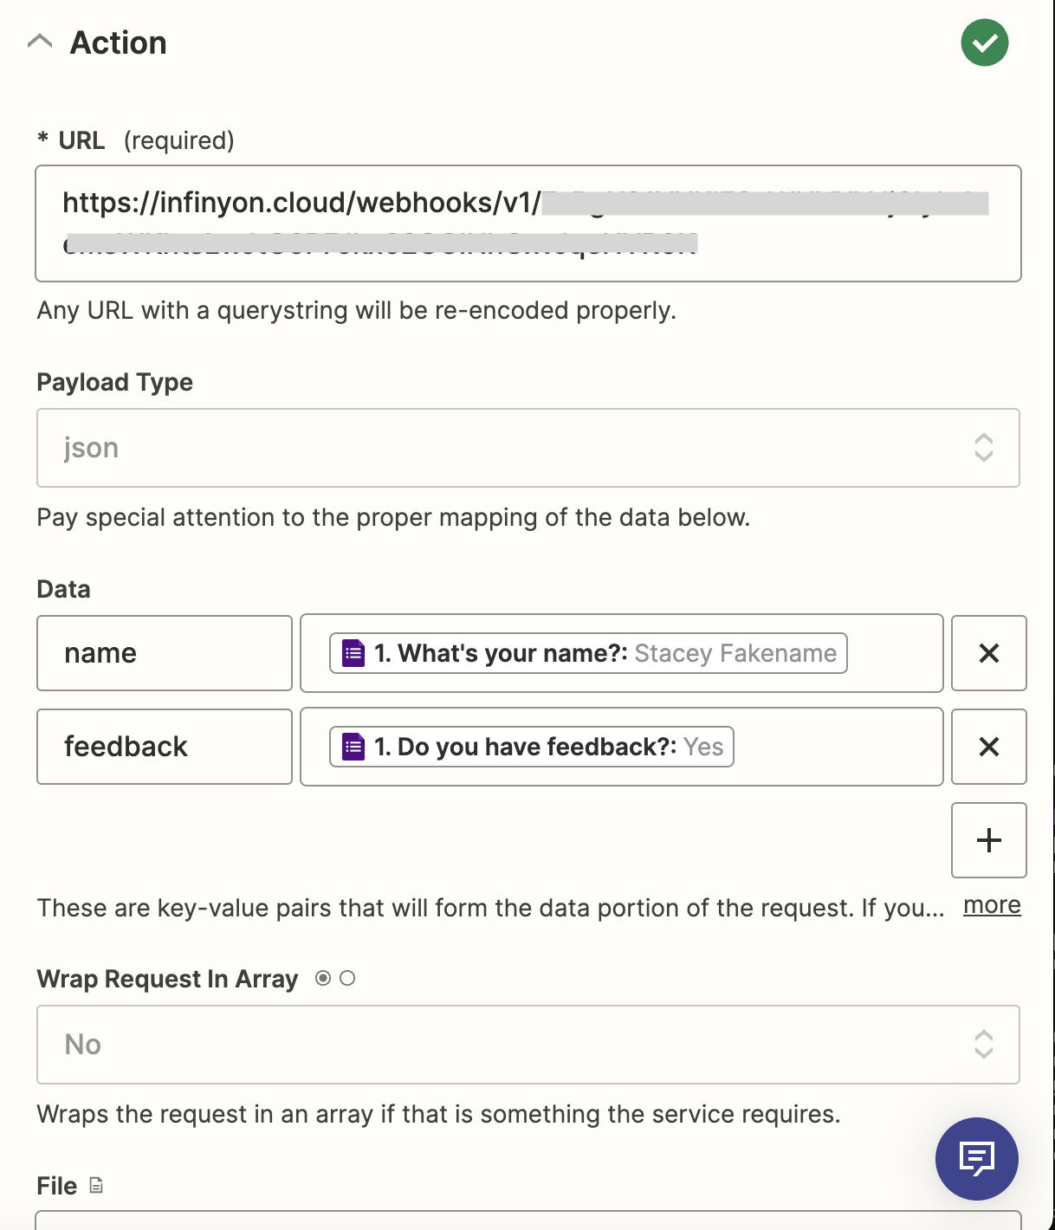Remove the feedback data row
This screenshot has width=1055, height=1230.
[988, 747]
